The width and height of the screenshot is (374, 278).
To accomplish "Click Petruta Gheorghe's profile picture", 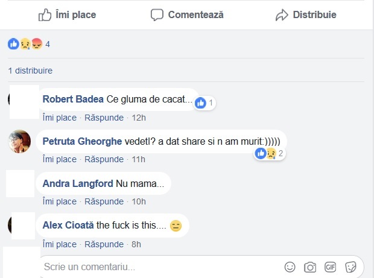I will (x=19, y=142).
